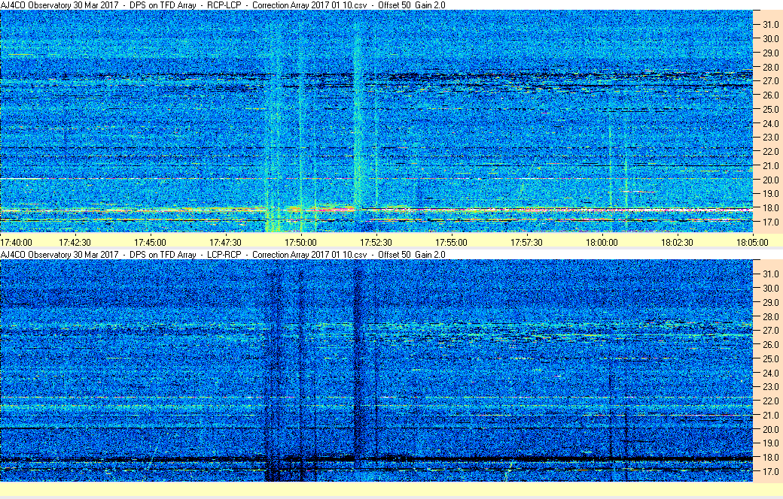Select the 17:45:00 time marker

tap(151, 242)
